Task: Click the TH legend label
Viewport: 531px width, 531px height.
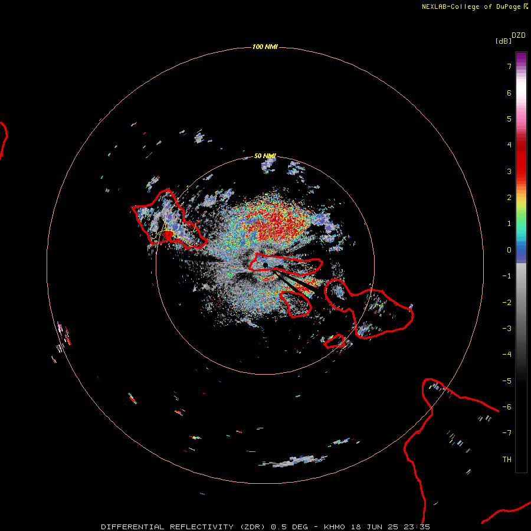Action: point(507,460)
